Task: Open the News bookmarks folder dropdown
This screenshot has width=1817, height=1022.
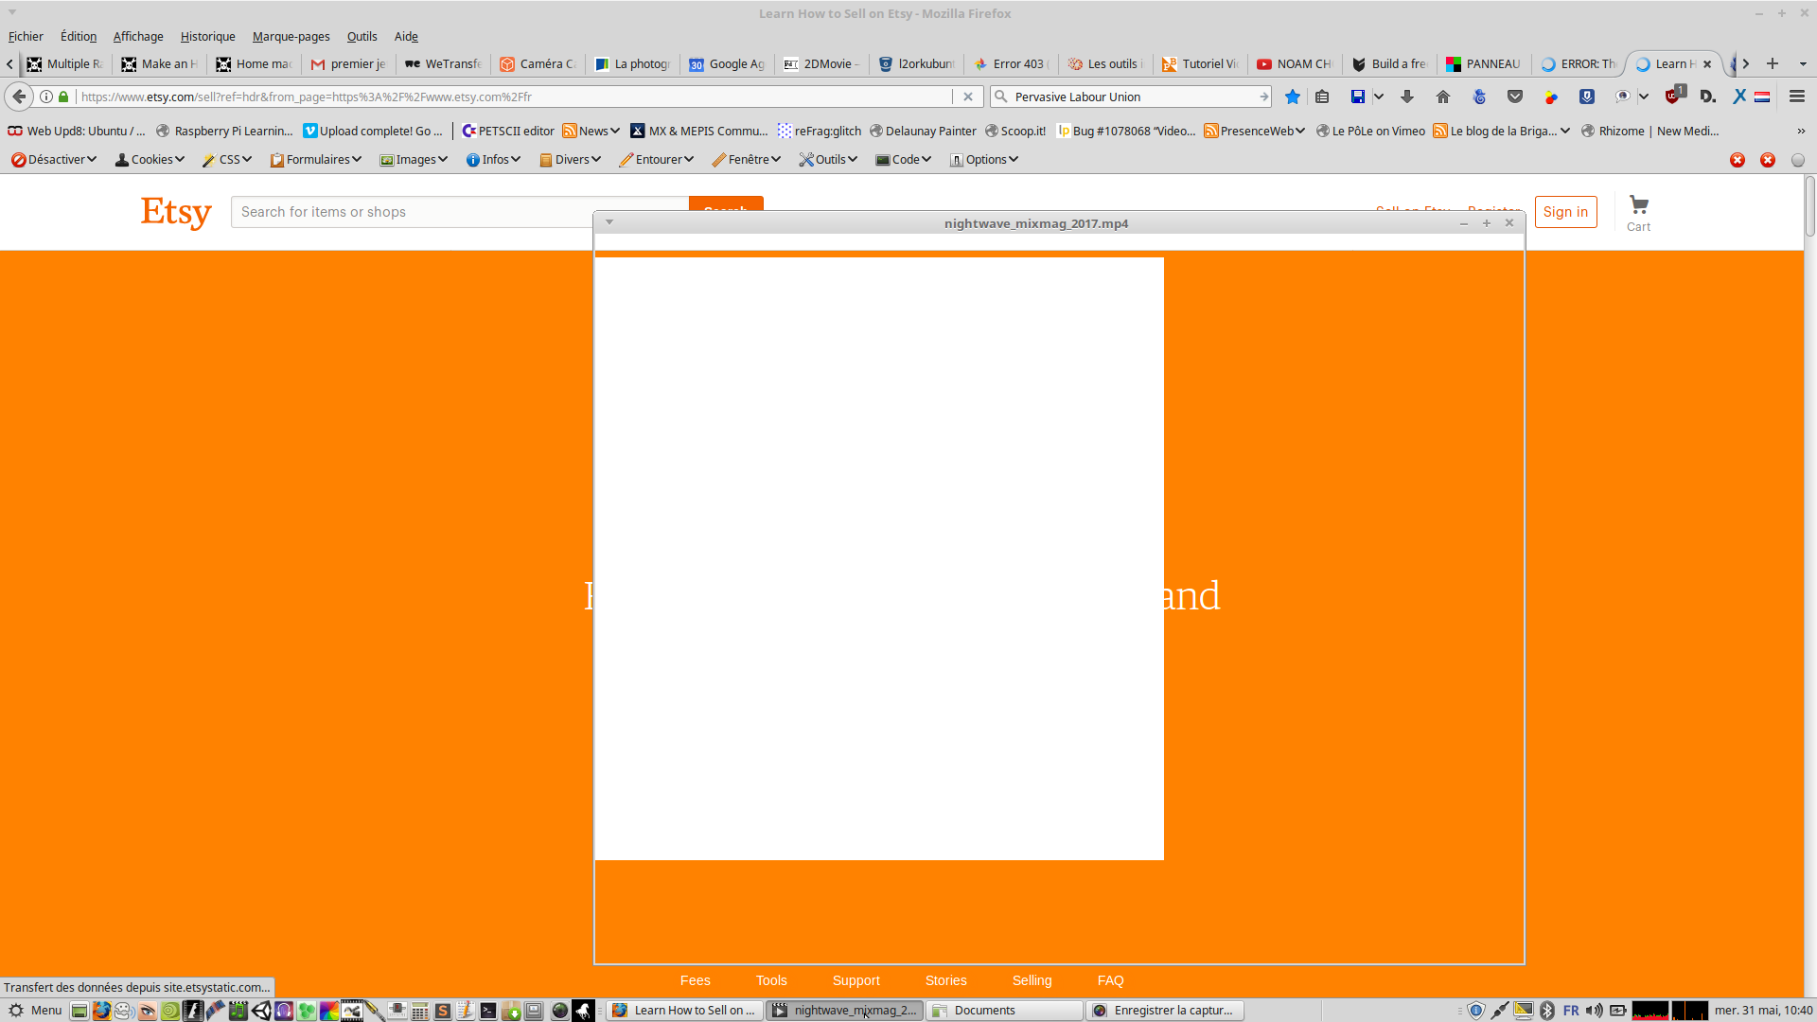Action: click(x=591, y=131)
